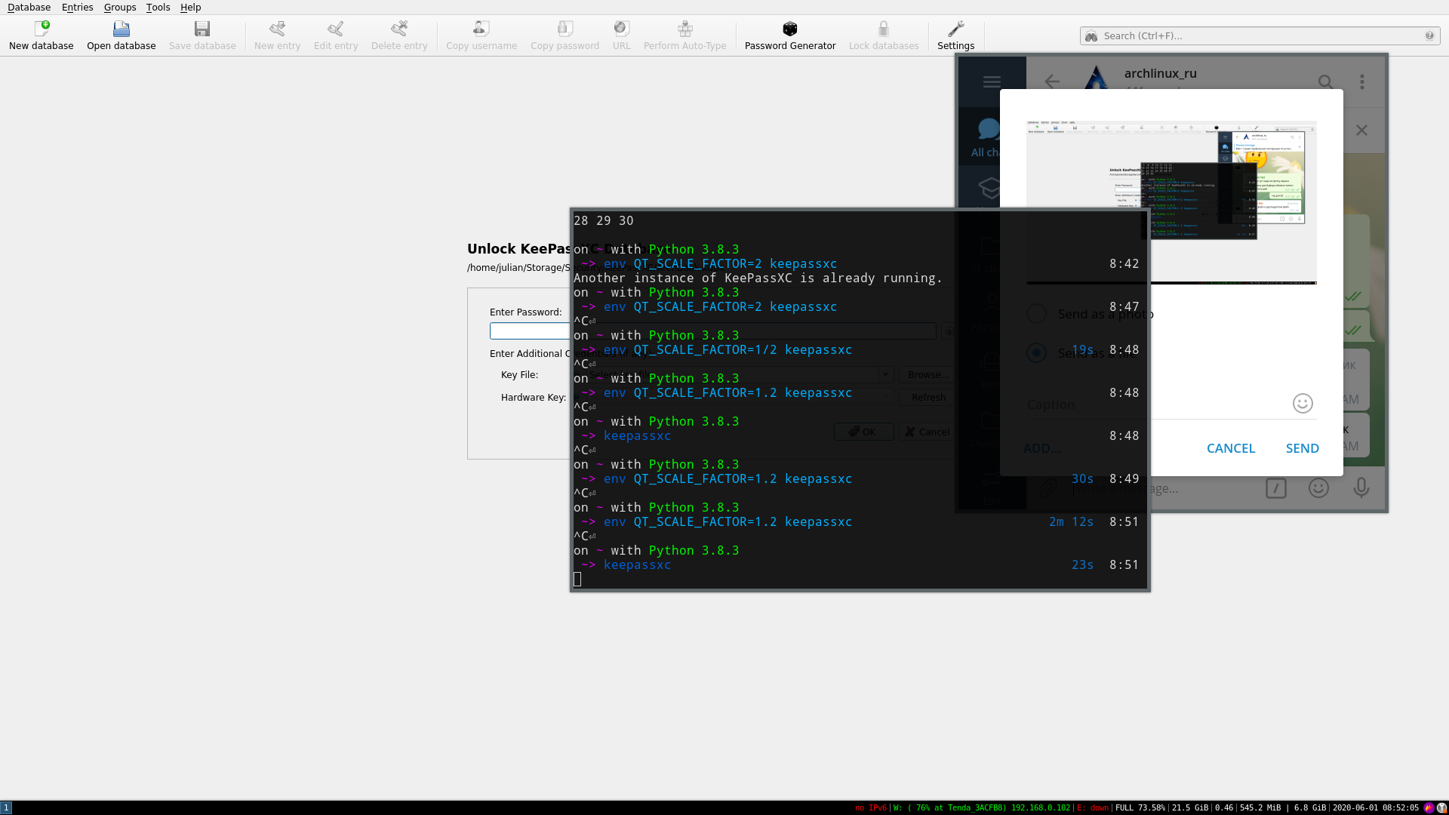Select Send as a photo option

point(1091,314)
